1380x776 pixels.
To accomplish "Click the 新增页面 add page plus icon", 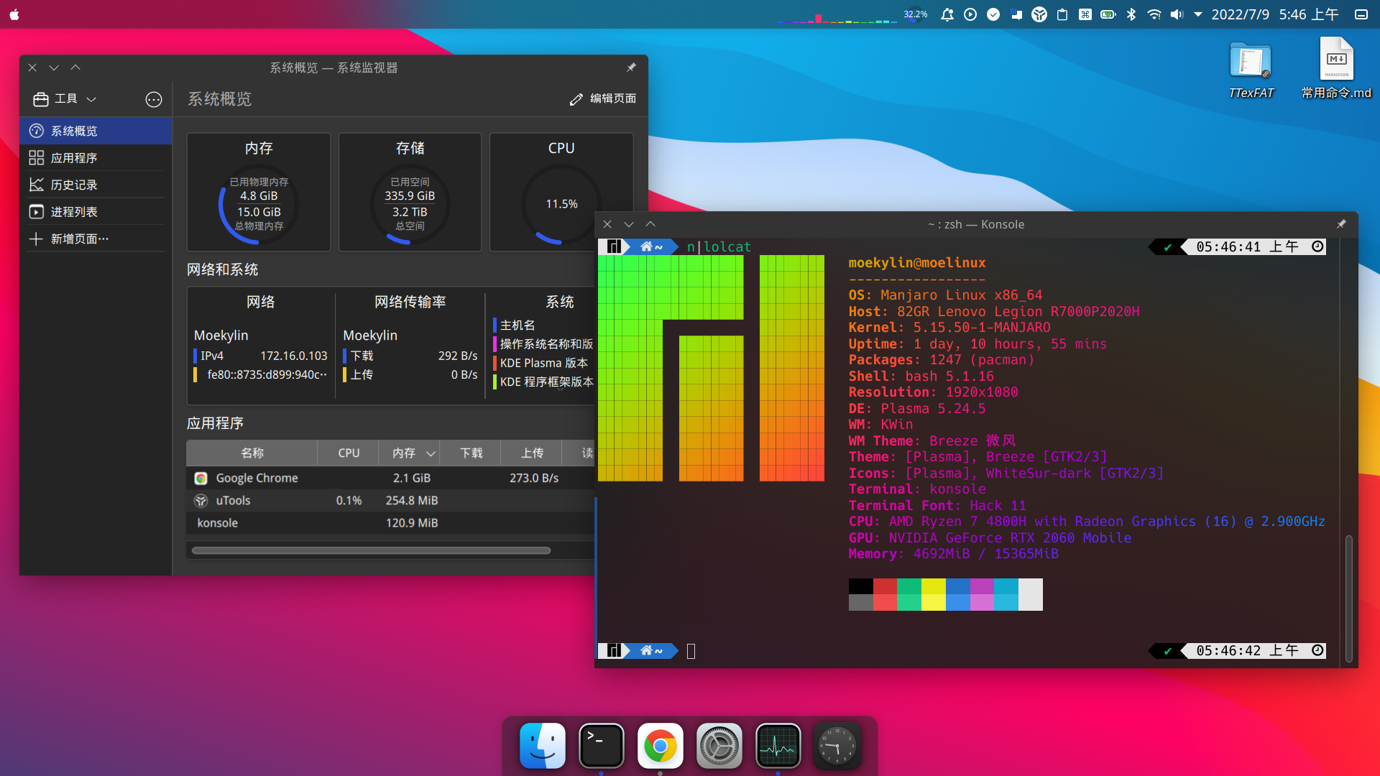I will coord(36,239).
